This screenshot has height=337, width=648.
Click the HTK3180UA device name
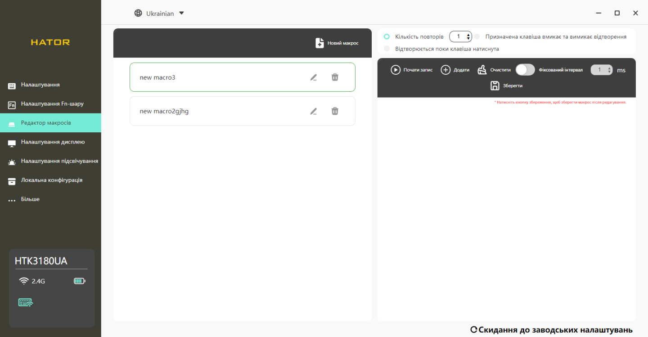(41, 261)
